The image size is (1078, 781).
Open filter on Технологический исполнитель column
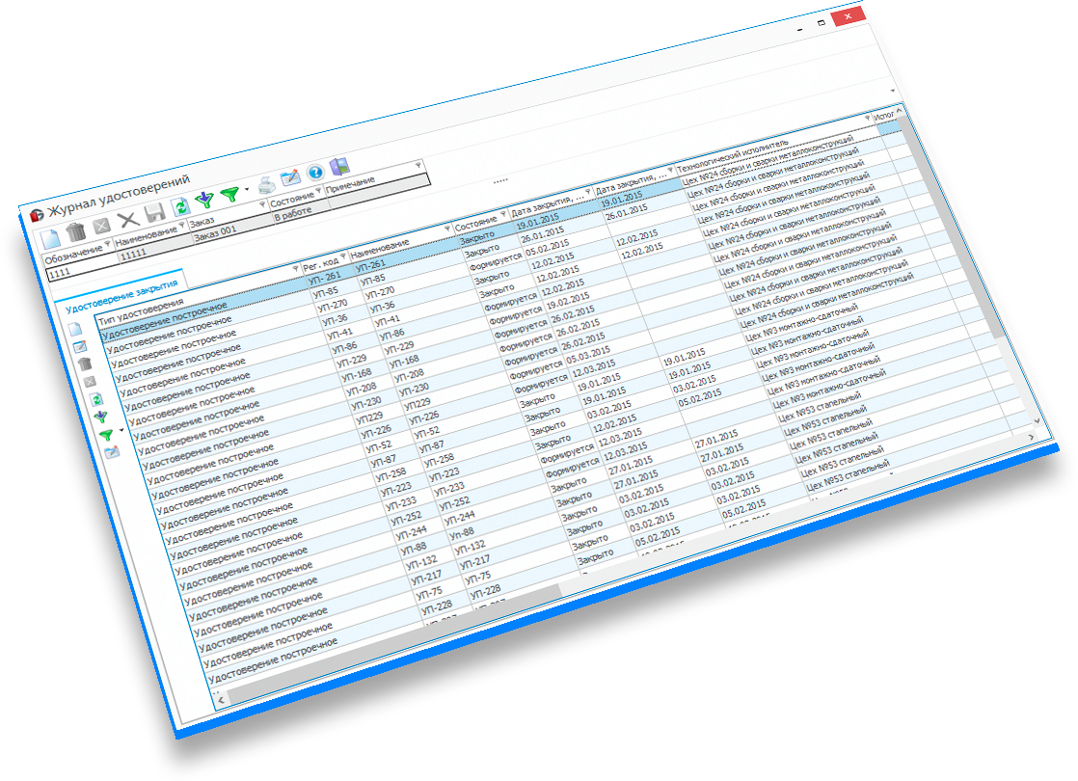click(x=867, y=119)
